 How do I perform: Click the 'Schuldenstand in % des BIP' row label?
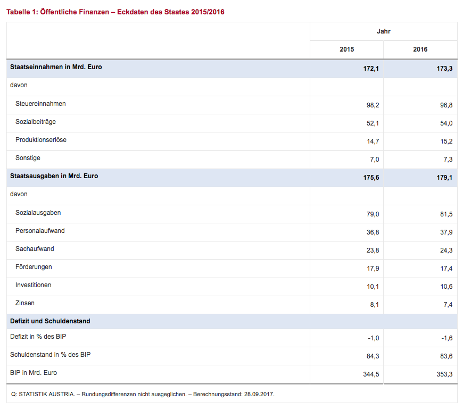[50, 355]
